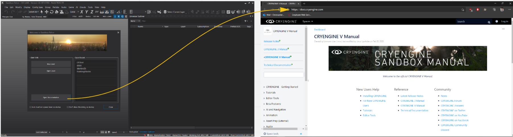Enable Auto-load last opened level on startup
513x137 pixels.
point(30,107)
